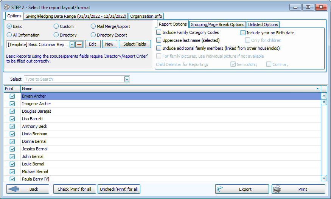Click the Type to Search input field
The height and width of the screenshot is (199, 331).
point(74,79)
